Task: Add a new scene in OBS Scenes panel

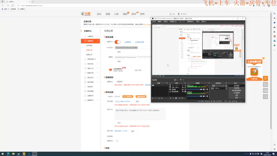Action: pyautogui.click(x=153, y=98)
